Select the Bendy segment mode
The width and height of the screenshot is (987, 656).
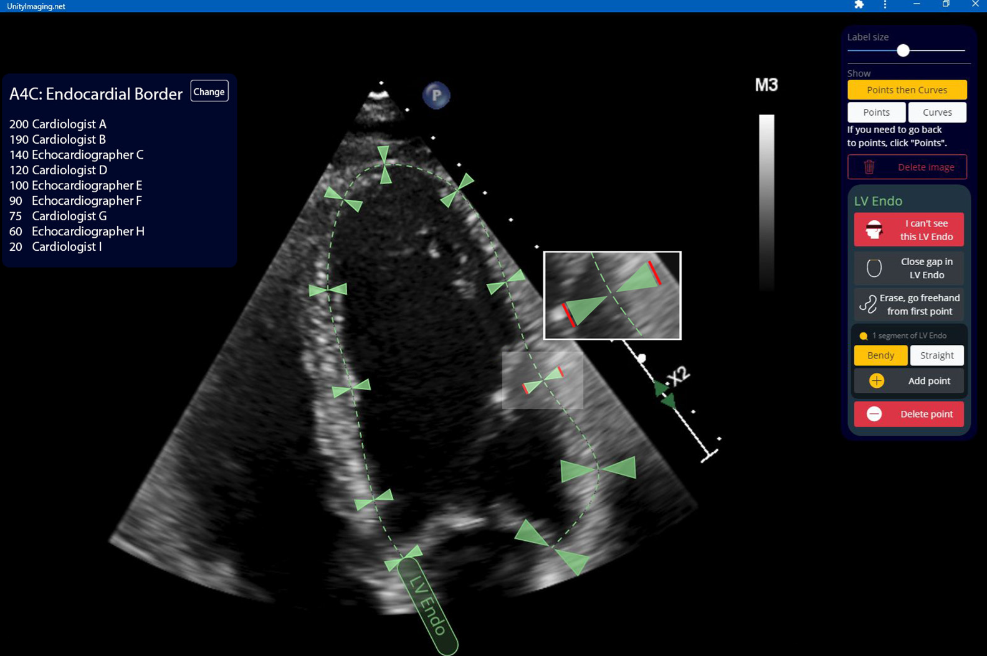pos(880,355)
